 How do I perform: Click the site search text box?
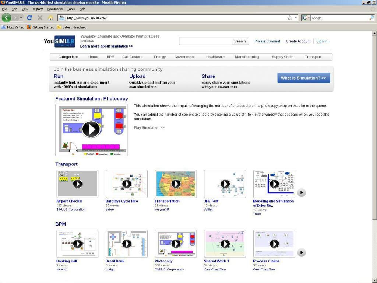[205, 41]
